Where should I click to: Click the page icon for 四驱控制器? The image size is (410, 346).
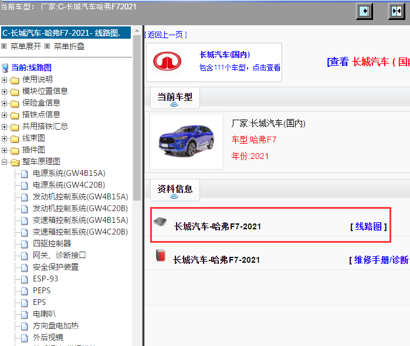[x=24, y=245]
